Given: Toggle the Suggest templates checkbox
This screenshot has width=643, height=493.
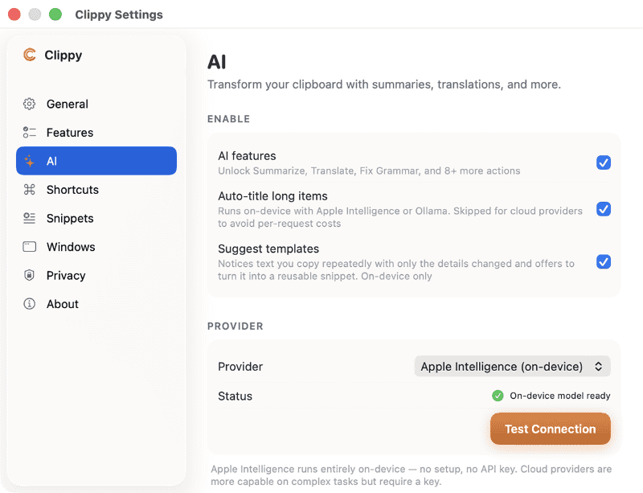Looking at the screenshot, I should [x=604, y=261].
